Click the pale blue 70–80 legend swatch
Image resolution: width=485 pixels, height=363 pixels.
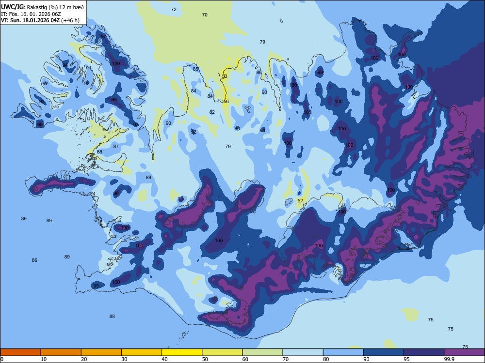pos(303,352)
